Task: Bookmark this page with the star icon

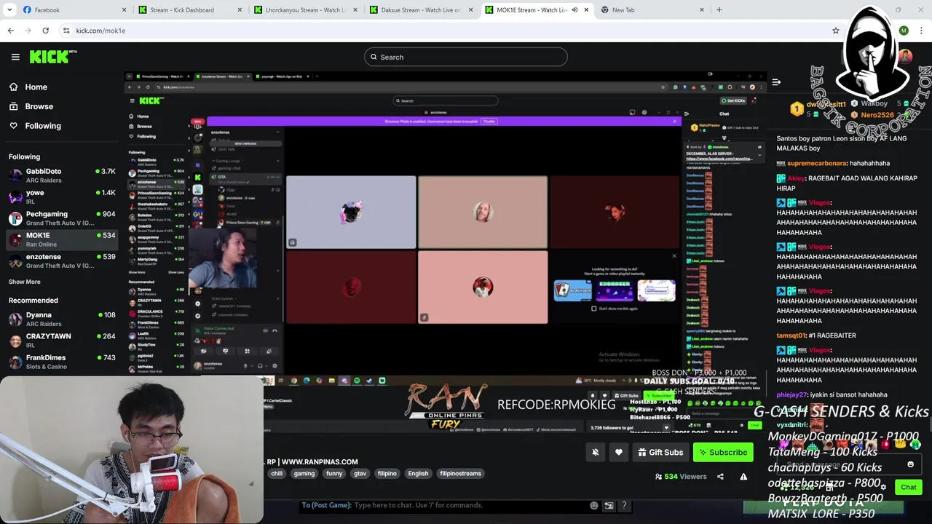Action: point(836,31)
